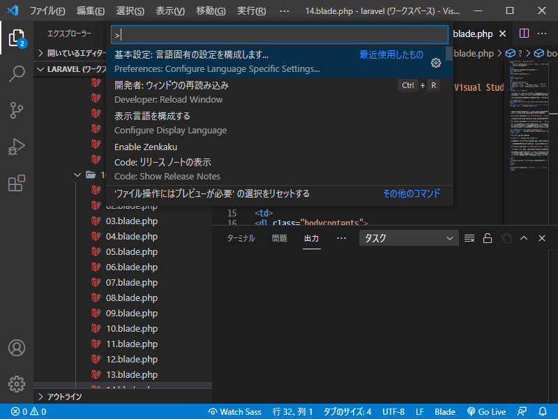Open the output log file icon
This screenshot has height=419, width=558.
[506, 238]
